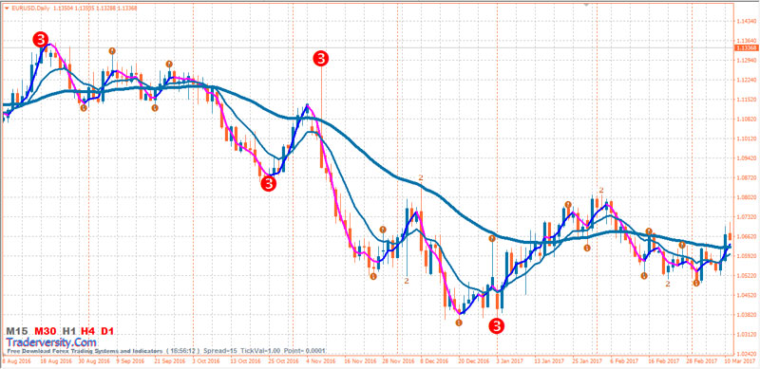Click the 1.12240 price scale label
The image size is (760, 369).
click(747, 80)
